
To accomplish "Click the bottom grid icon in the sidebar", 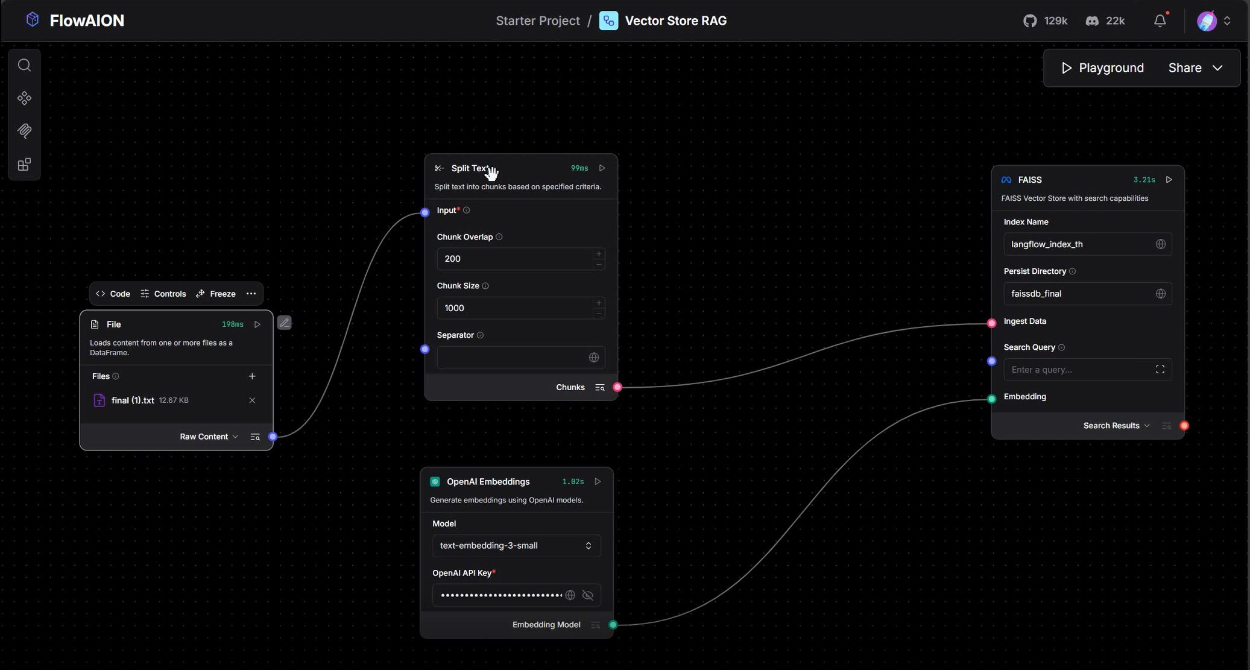I will (x=24, y=163).
